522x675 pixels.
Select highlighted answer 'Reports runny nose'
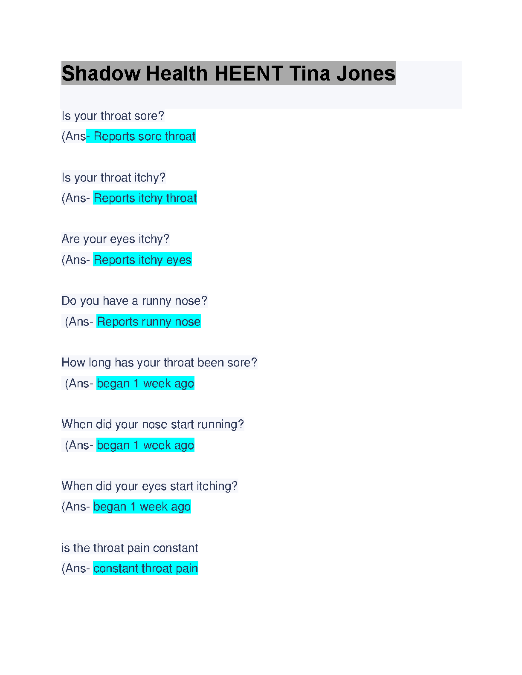(x=148, y=322)
